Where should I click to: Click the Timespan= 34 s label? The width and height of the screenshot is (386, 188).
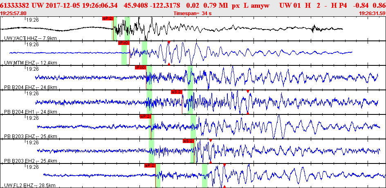click(x=193, y=13)
